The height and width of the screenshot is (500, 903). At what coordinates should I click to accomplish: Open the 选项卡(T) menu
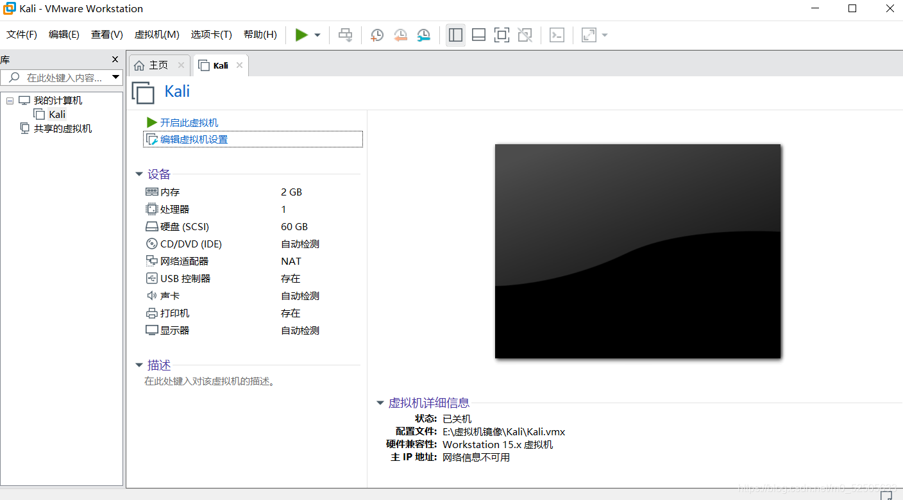click(212, 35)
